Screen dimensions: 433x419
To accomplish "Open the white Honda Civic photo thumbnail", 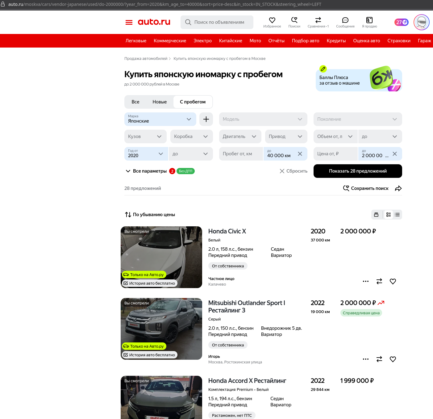I will click(x=161, y=257).
